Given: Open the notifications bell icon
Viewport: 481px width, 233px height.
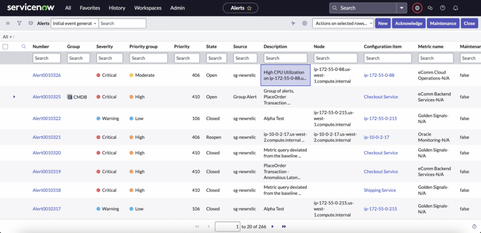Looking at the screenshot, I should (455, 8).
